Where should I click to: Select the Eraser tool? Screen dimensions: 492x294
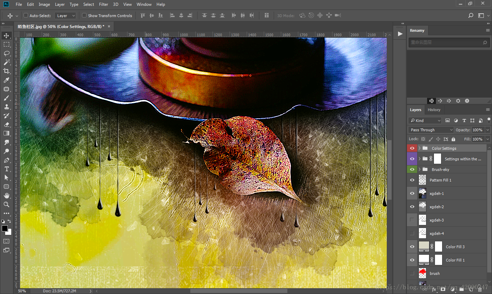pos(6,124)
